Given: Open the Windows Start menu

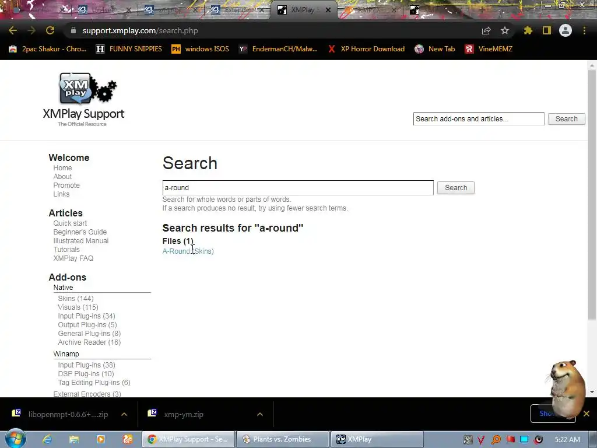Looking at the screenshot, I should point(15,439).
